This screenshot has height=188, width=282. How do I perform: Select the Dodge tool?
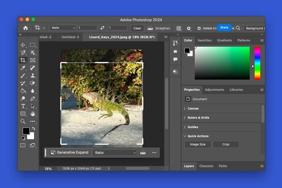23,98
